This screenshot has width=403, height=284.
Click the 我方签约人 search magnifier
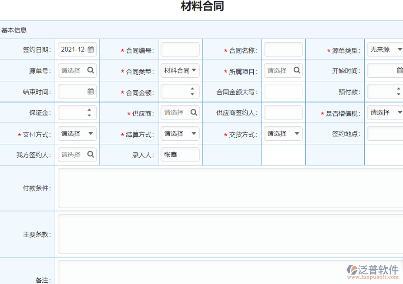(x=91, y=155)
